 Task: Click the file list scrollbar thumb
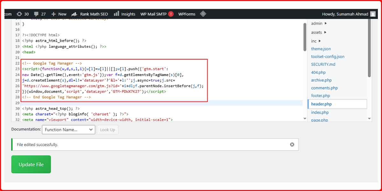click(x=369, y=47)
